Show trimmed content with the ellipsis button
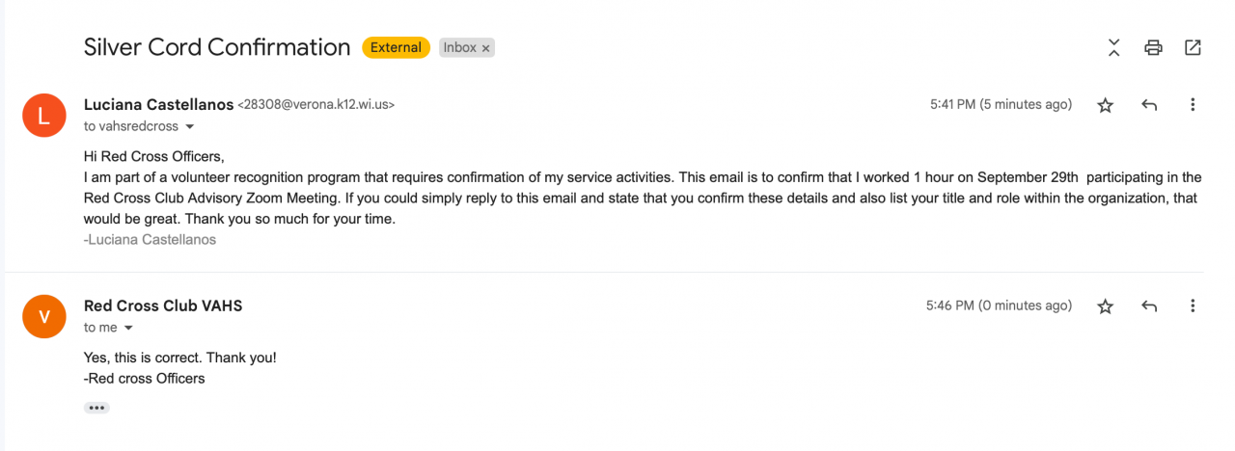 coord(96,408)
